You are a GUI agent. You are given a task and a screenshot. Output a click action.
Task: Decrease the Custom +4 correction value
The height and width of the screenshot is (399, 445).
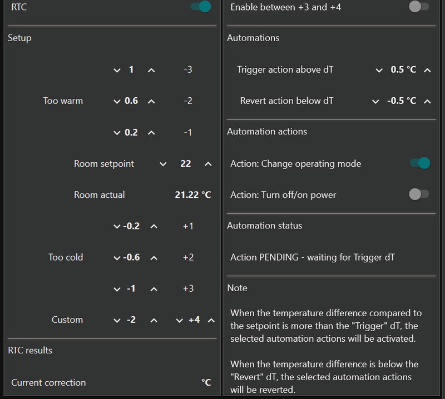coord(179,320)
